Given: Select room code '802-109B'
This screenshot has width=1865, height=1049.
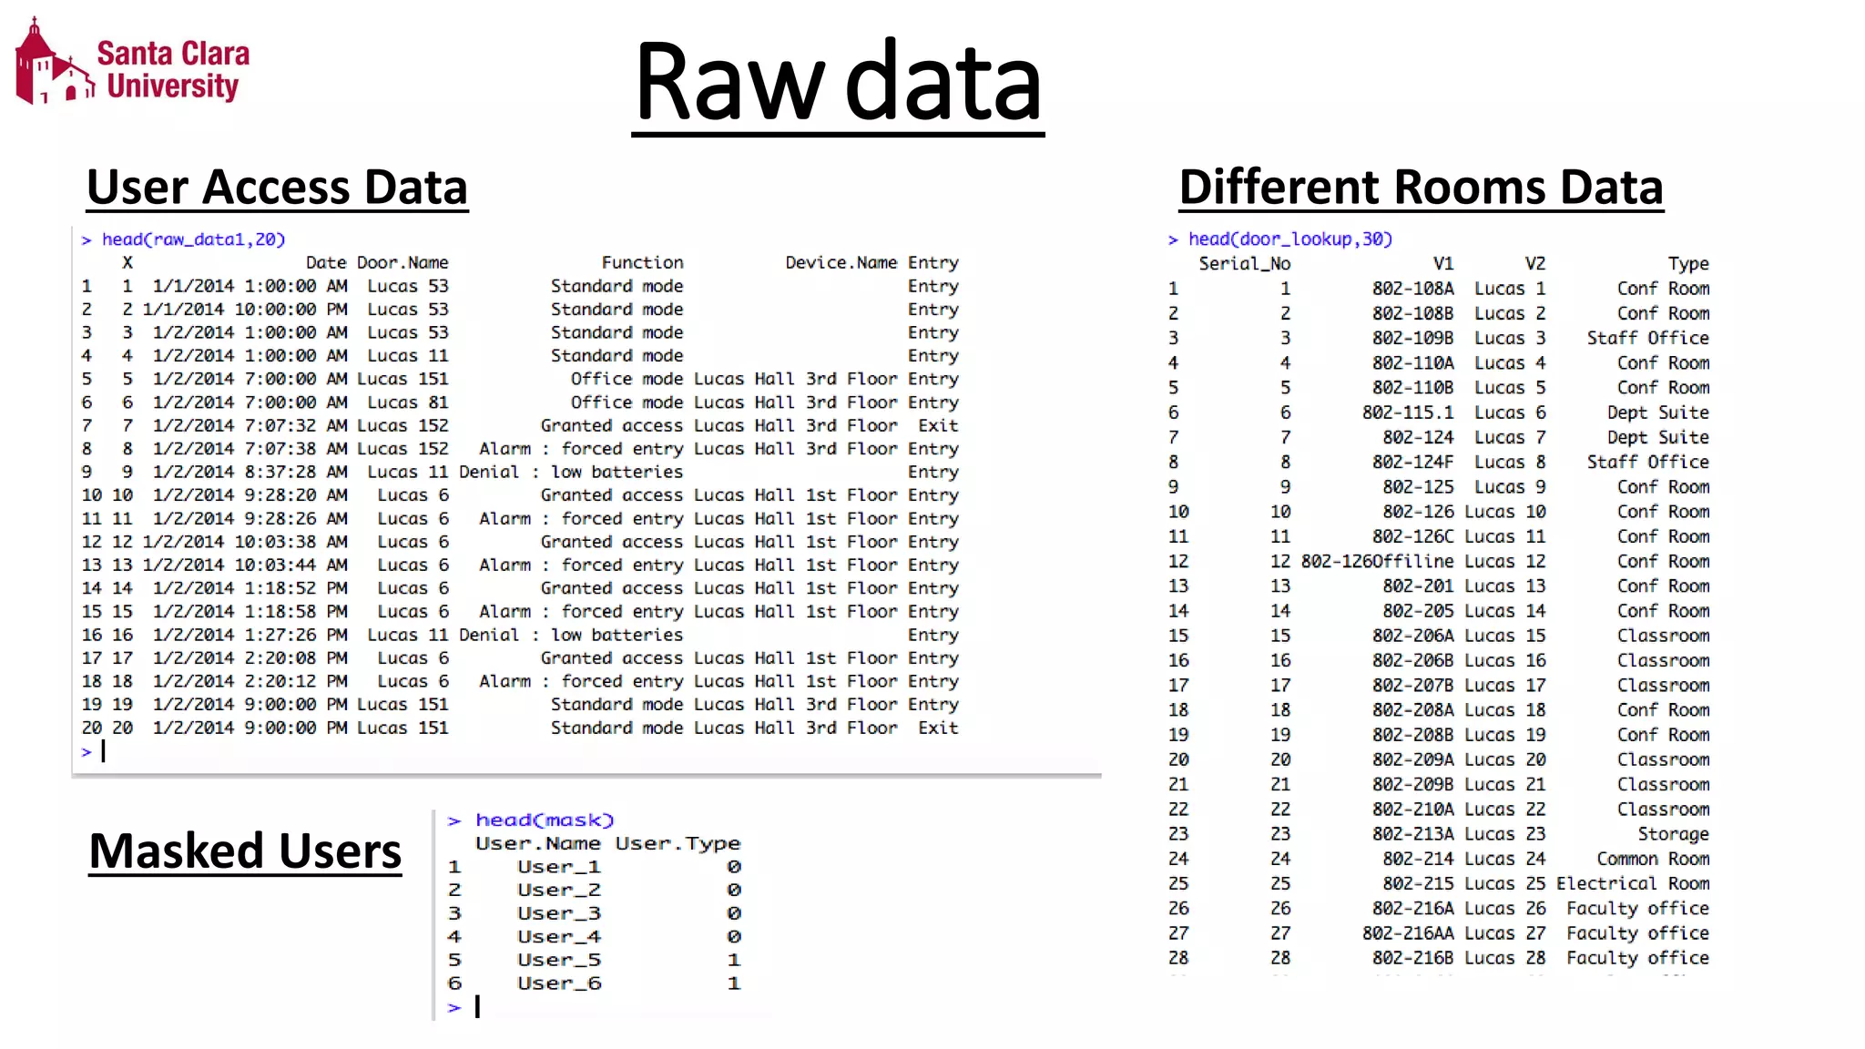Looking at the screenshot, I should [x=1413, y=338].
